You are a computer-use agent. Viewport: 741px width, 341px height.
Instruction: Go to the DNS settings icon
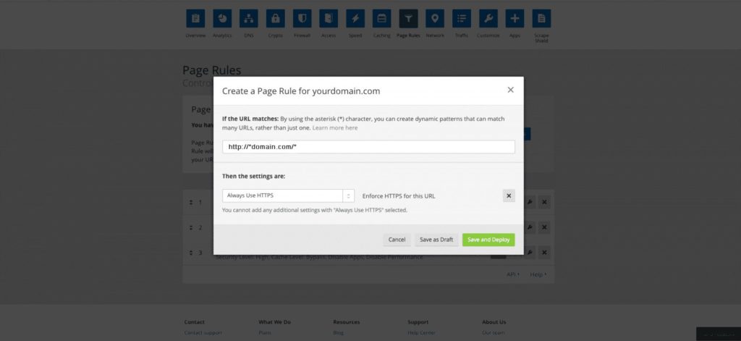[x=249, y=18]
